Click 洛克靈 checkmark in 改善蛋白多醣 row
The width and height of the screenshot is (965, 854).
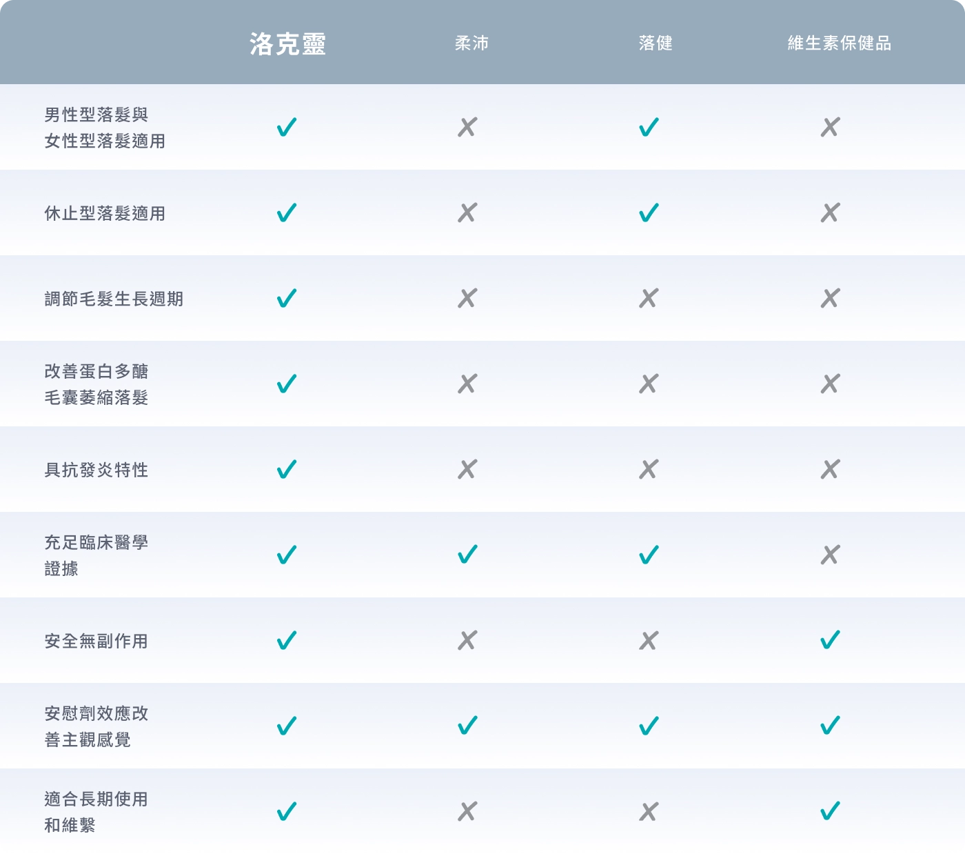click(287, 384)
